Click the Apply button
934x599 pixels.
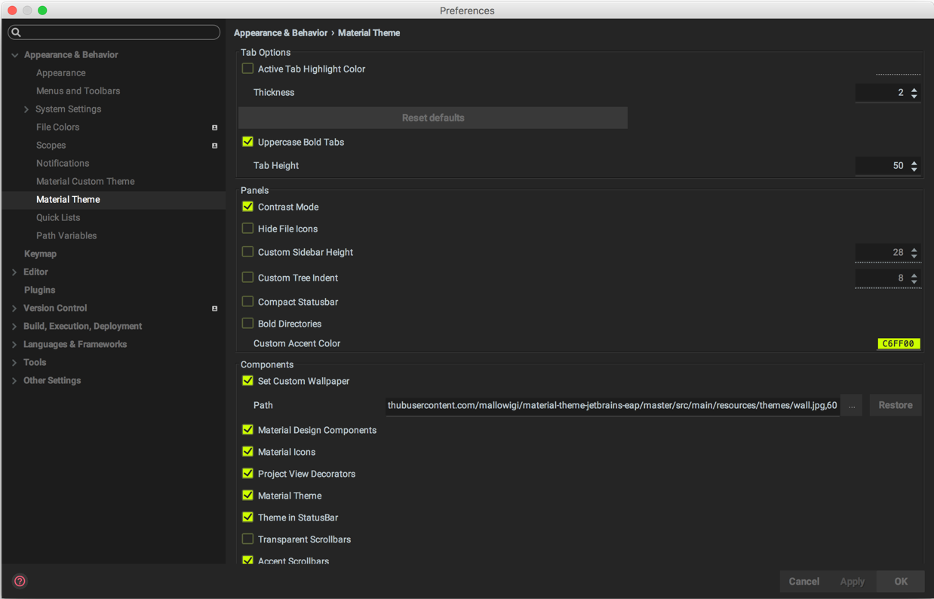(853, 582)
